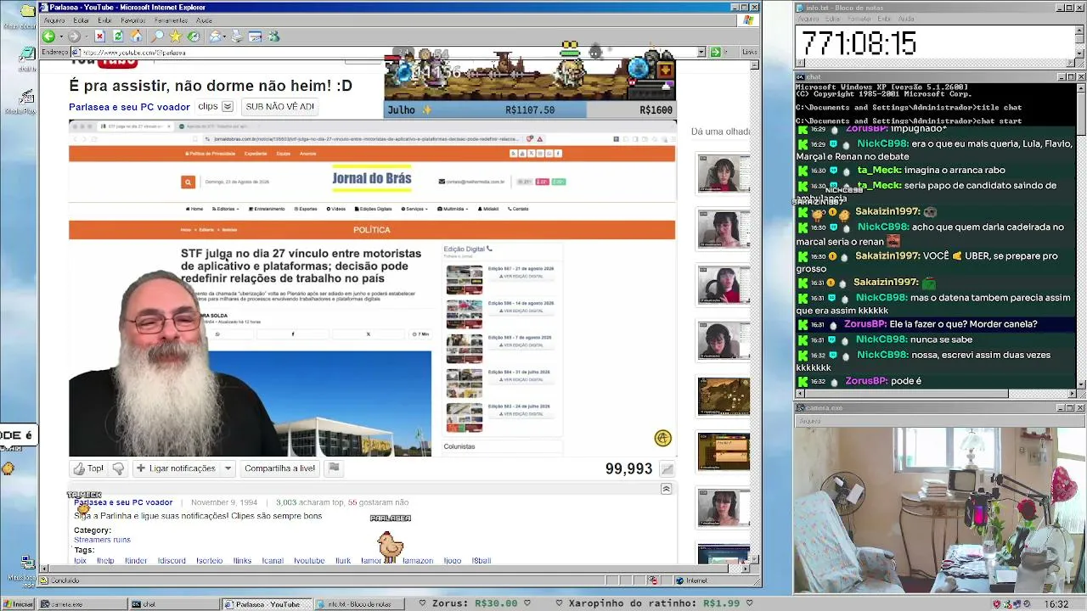1087x611 pixels.
Task: Stop page loading with the red X icon
Action: 99,36
